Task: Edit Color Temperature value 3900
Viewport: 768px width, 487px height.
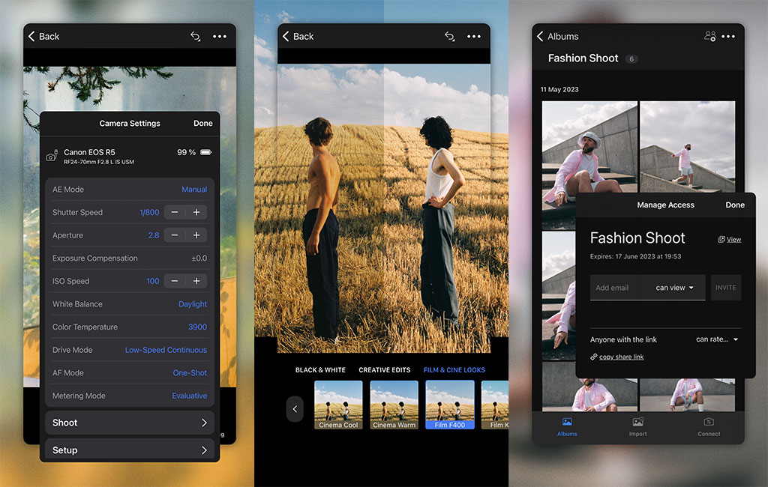Action: (x=197, y=327)
